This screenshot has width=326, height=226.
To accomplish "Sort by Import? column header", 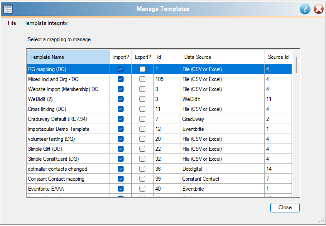I will [121, 57].
